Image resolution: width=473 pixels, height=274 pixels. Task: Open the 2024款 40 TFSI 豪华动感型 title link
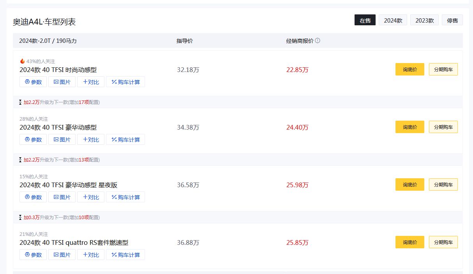coord(58,128)
